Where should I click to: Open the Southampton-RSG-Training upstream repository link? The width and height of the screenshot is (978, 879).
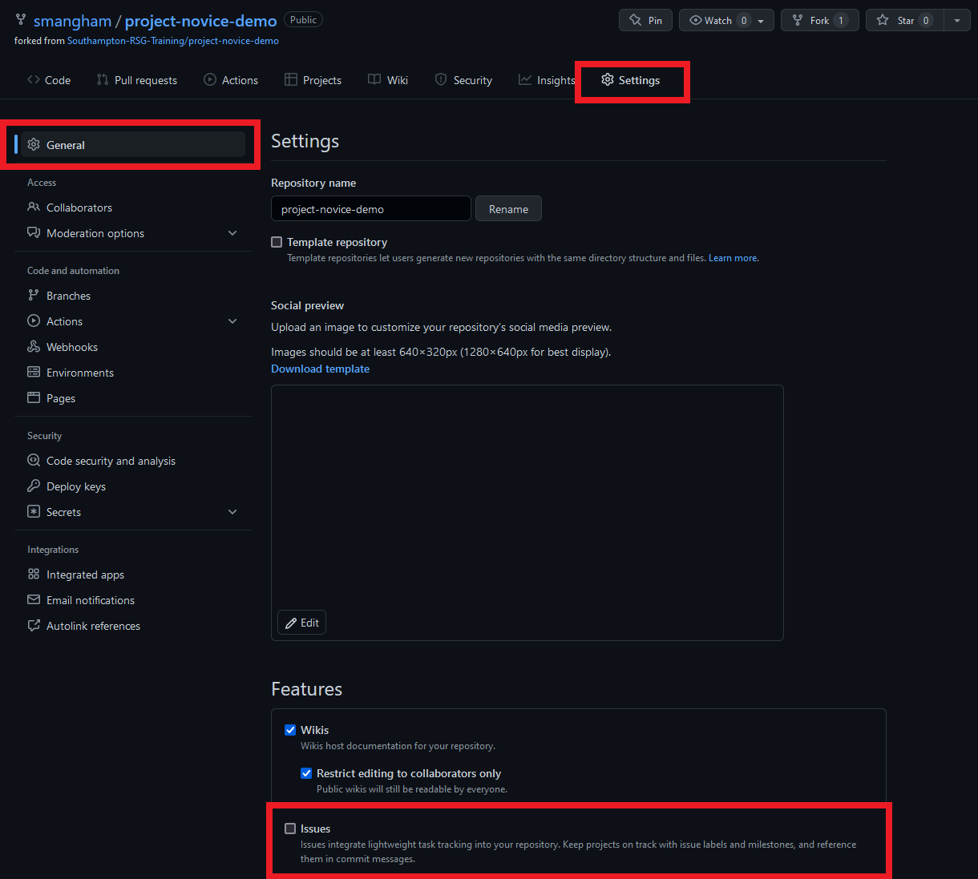coord(173,41)
